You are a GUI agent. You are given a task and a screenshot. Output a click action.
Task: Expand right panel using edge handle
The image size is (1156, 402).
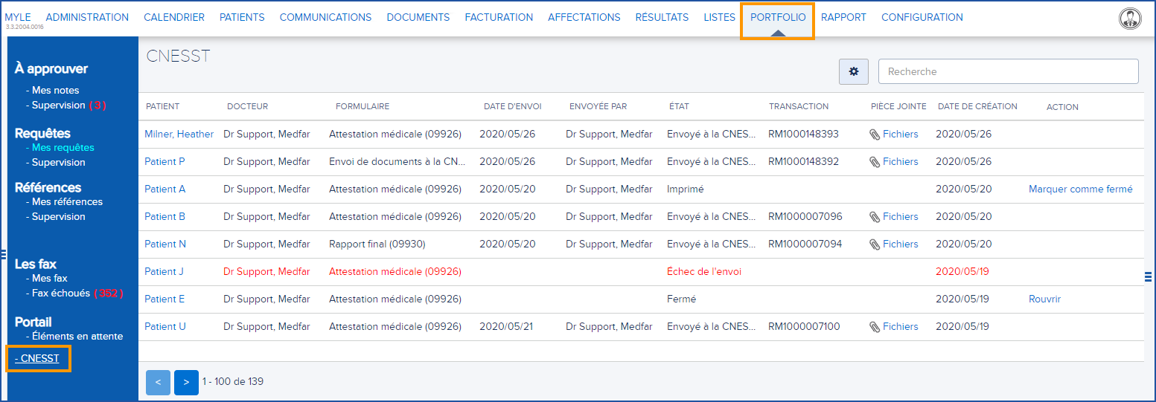point(1148,277)
